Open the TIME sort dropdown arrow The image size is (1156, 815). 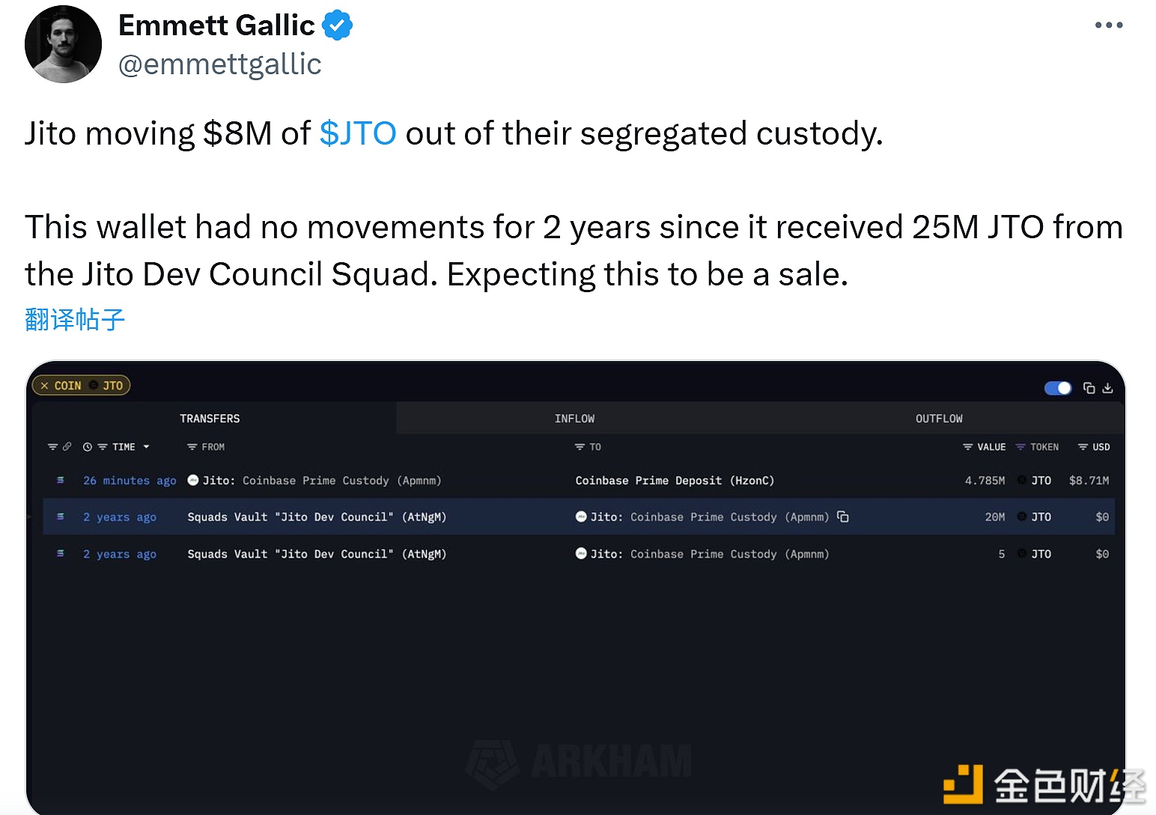pyautogui.click(x=147, y=447)
